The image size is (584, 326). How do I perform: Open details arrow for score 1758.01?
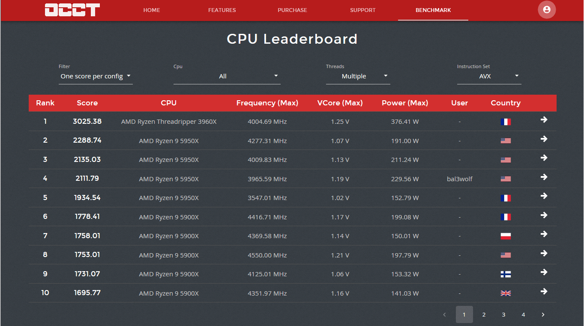544,234
